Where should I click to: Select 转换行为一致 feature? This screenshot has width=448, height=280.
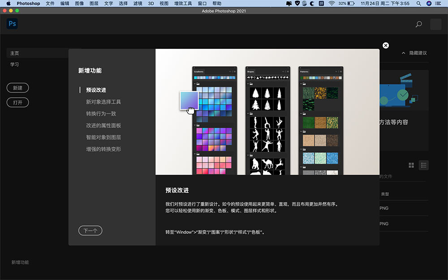pyautogui.click(x=101, y=114)
